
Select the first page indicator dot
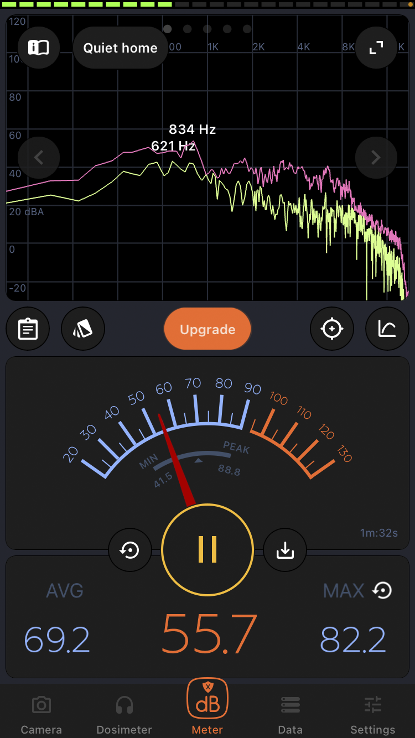click(x=168, y=29)
